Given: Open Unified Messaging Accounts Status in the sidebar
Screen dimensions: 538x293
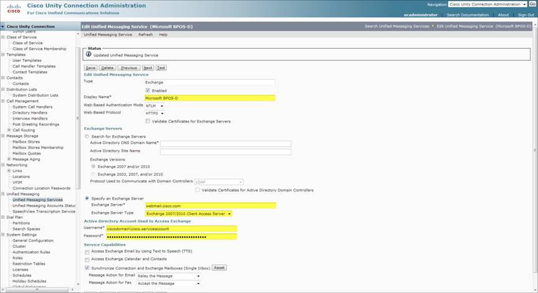Looking at the screenshot, I should coord(44,206).
